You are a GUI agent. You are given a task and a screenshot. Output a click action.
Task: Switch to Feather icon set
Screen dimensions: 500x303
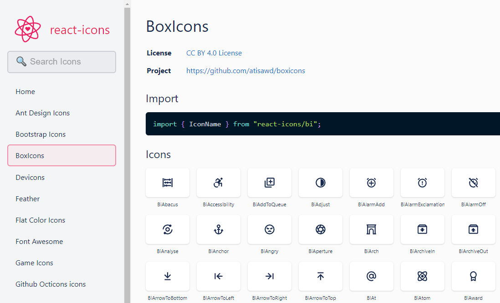[27, 199]
